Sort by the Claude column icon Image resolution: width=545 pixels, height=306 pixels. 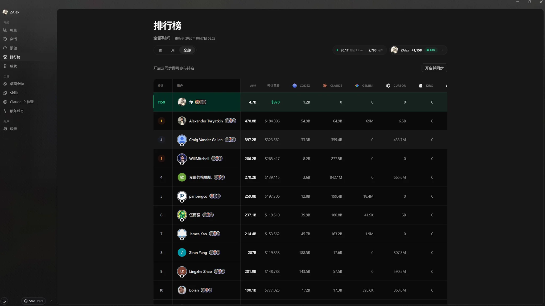[x=325, y=86]
